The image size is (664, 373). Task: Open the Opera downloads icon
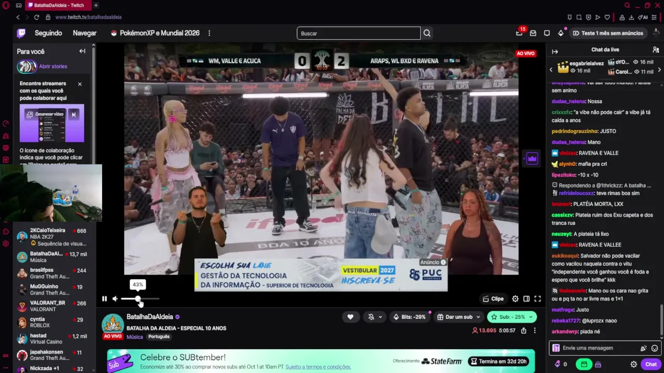pyautogui.click(x=631, y=17)
